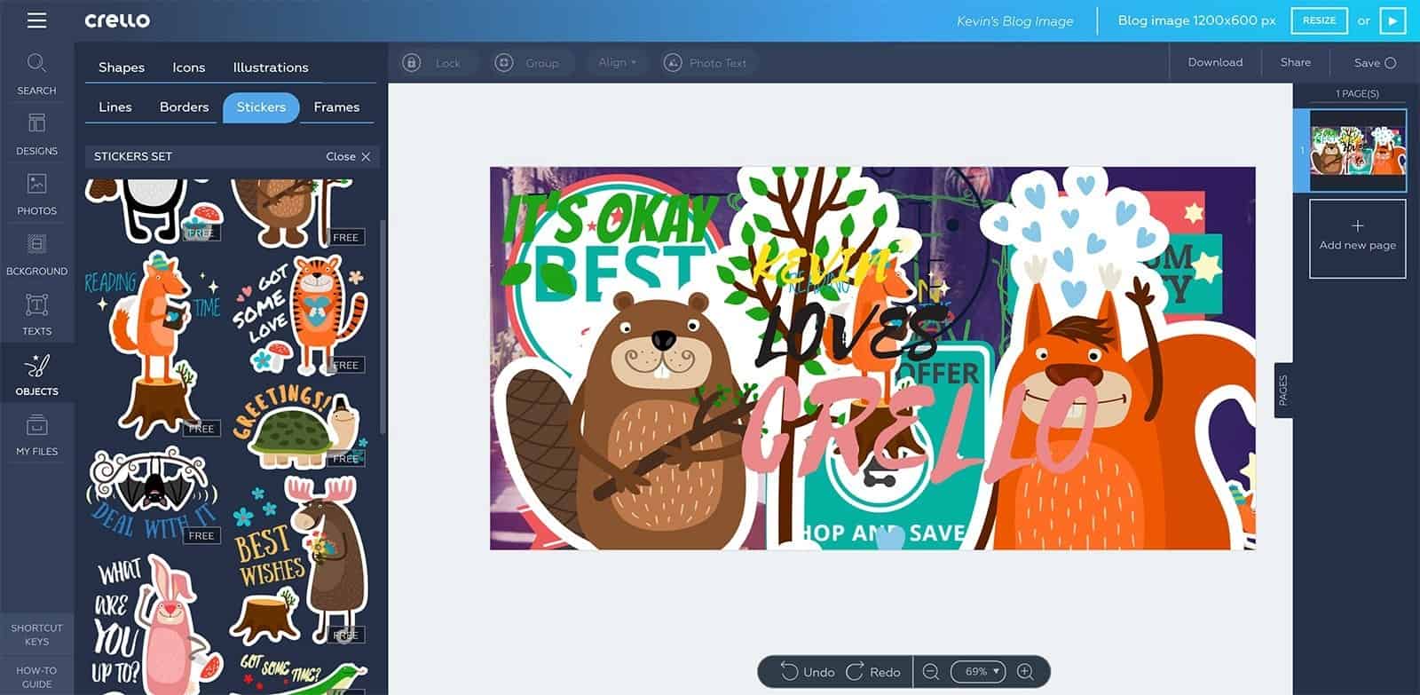Zoom out the canvas
The width and height of the screenshot is (1420, 695).
click(930, 672)
